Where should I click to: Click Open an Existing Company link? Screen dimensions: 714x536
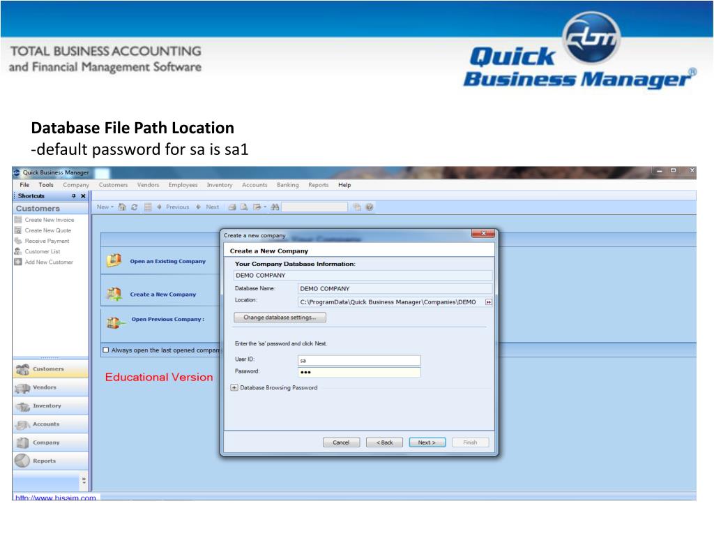167,261
